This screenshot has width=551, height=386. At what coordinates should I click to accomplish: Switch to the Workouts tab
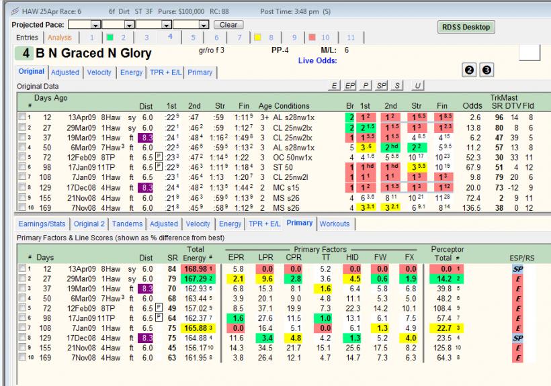pyautogui.click(x=335, y=224)
